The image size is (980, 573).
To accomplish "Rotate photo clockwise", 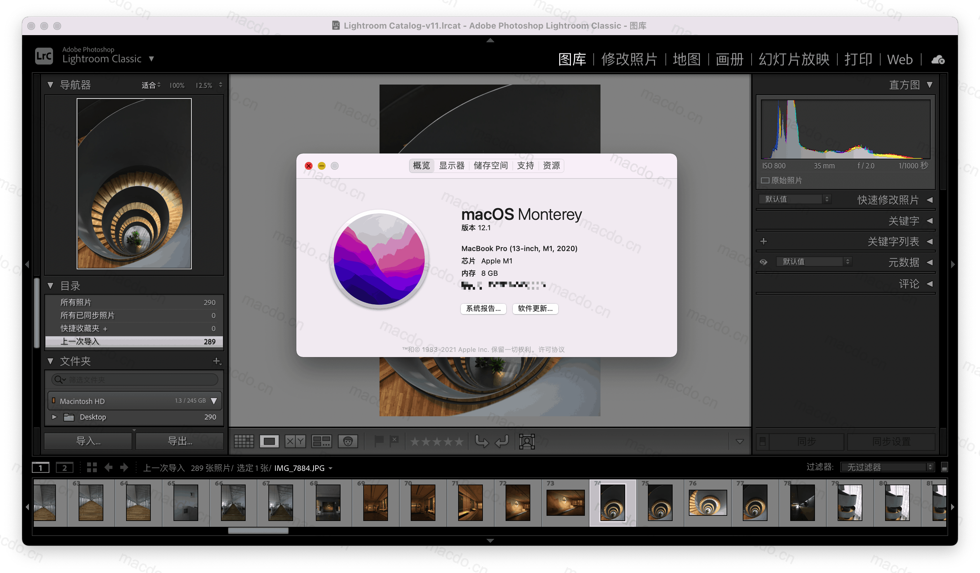I will (502, 441).
